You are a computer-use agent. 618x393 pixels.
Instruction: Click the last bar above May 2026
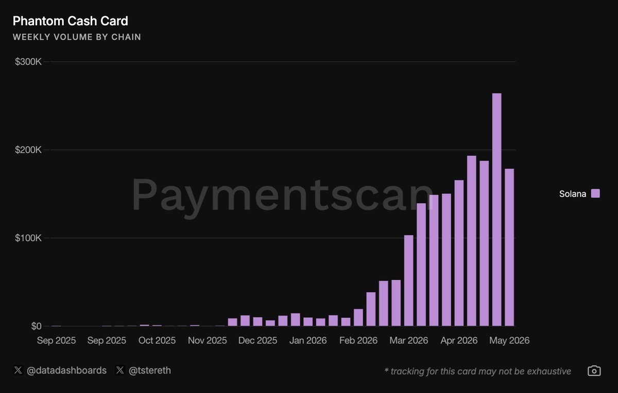click(x=509, y=247)
